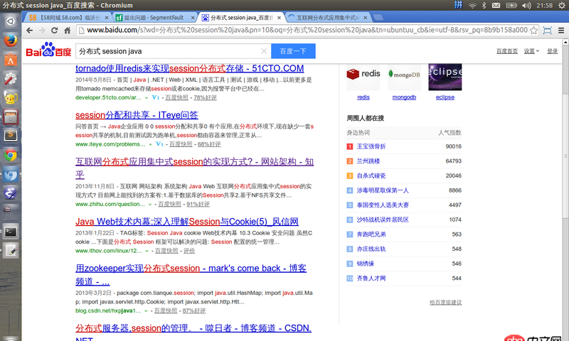Screen dimensions: 569x341
Task: Open Java Web技术内幕 Session与Cookie result
Action: pos(187,222)
